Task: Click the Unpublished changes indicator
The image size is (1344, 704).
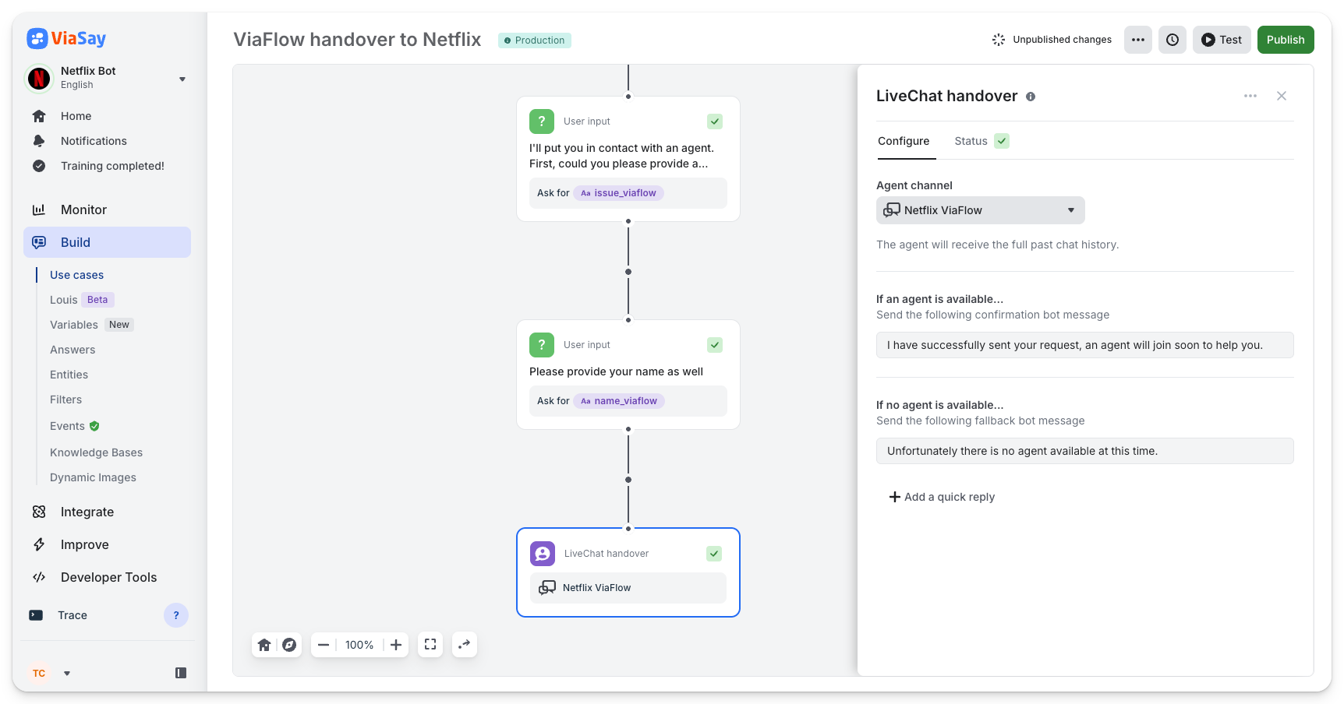Action: click(x=1052, y=40)
